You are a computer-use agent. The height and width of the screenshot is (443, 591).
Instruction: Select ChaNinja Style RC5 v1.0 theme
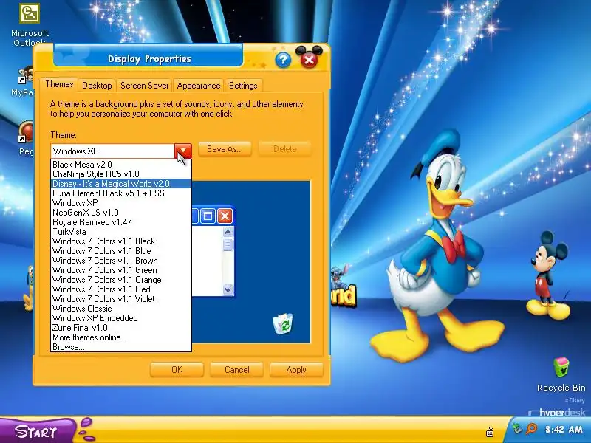point(121,174)
